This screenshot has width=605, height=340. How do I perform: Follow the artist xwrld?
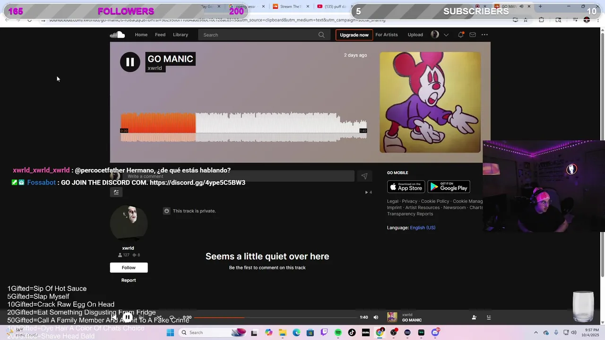[129, 267]
